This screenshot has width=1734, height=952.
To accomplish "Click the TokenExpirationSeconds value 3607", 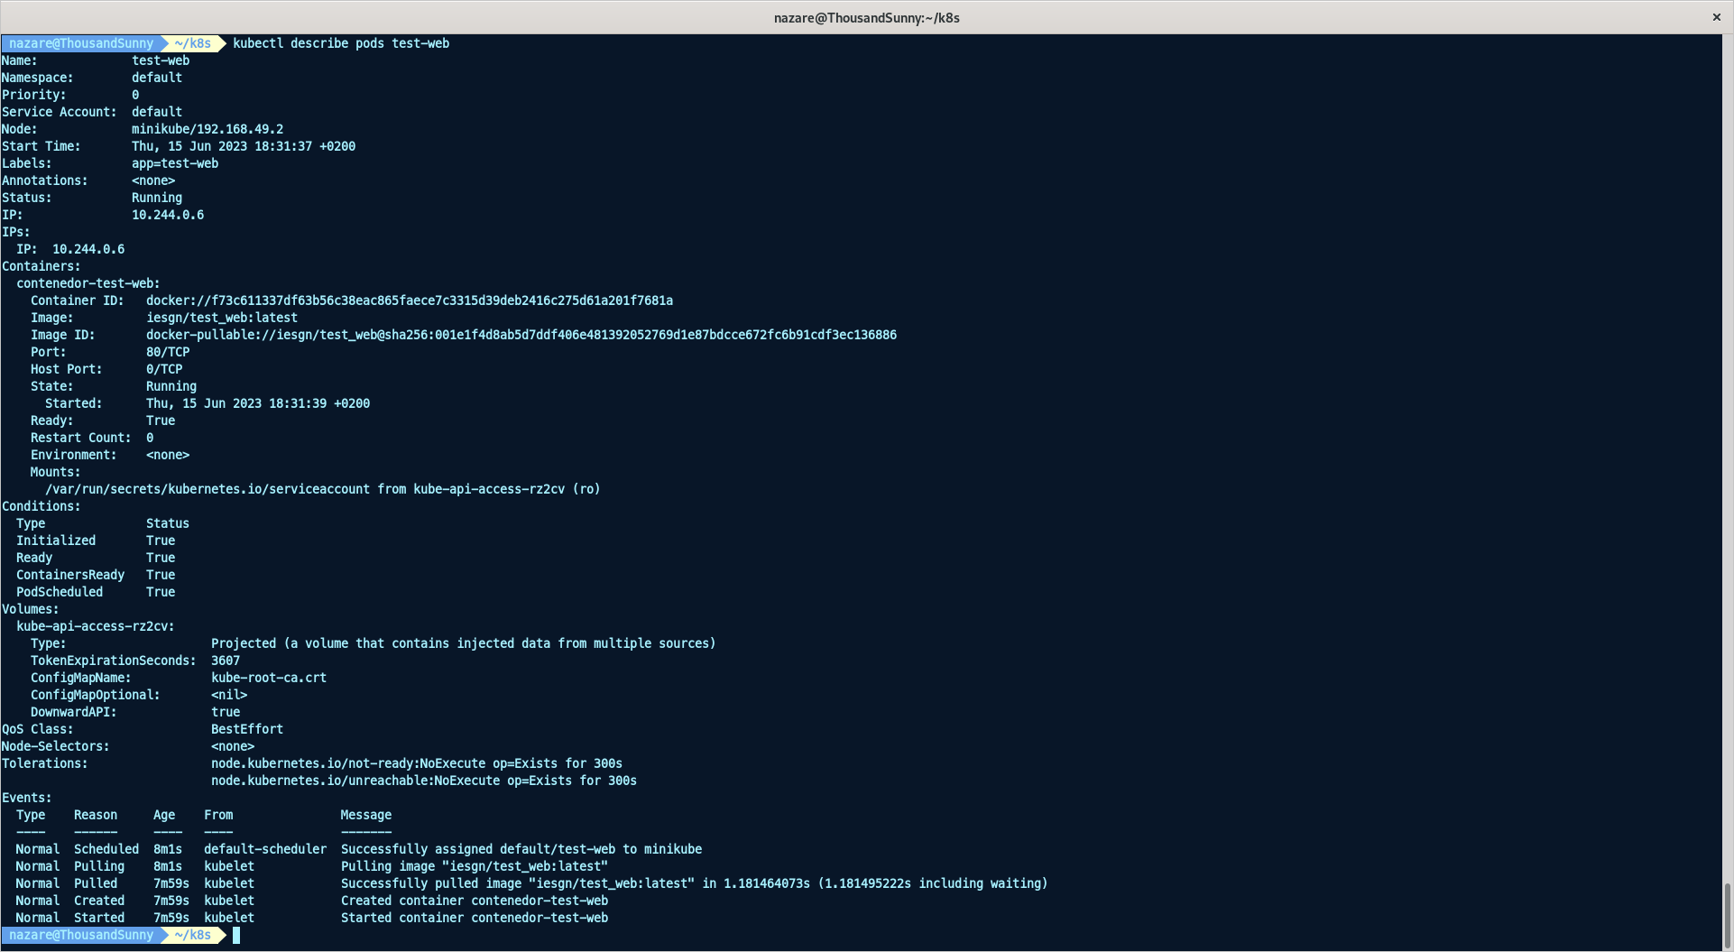I will (x=225, y=661).
